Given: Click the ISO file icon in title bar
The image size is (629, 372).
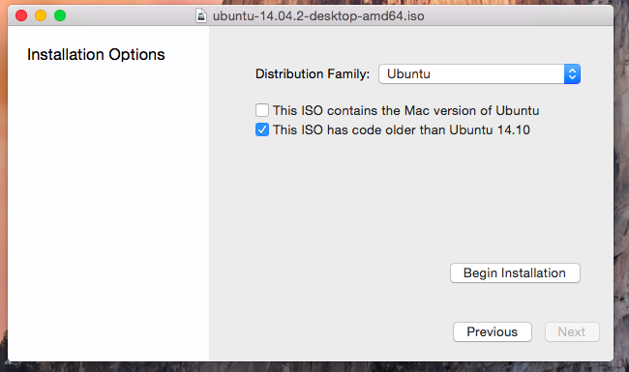Looking at the screenshot, I should [201, 16].
